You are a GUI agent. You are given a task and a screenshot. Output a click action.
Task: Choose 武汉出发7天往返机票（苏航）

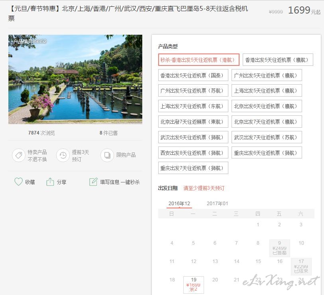[x=267, y=137]
